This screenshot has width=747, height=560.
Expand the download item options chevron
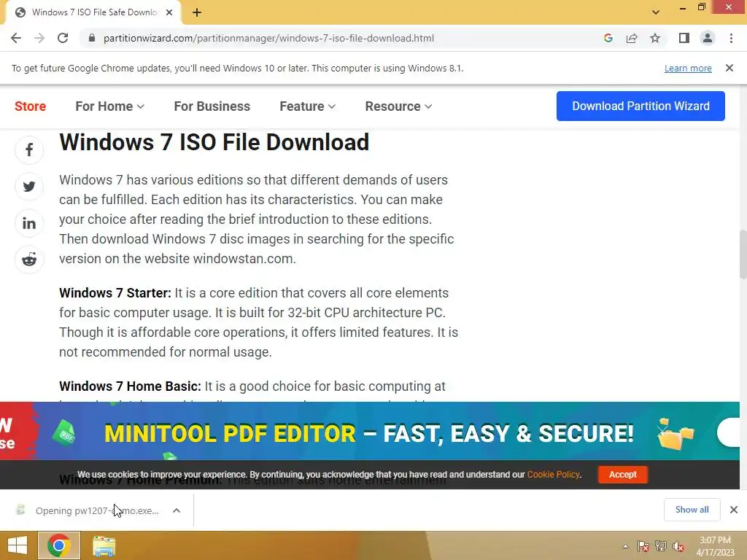(x=177, y=510)
